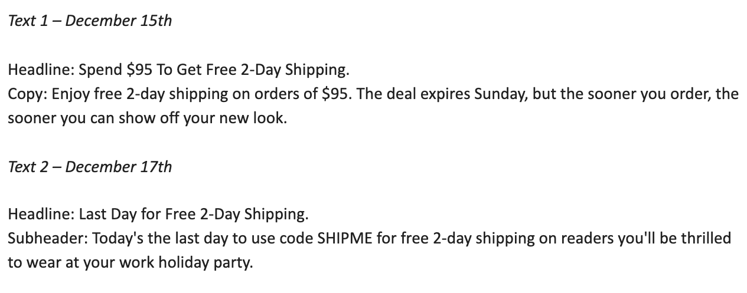This screenshot has height=293, width=747.
Task: Click 'December 17th' date text
Action: (119, 167)
